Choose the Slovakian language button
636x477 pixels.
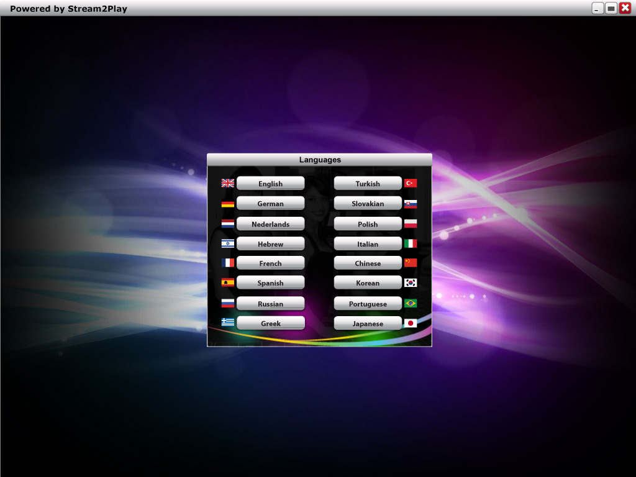click(368, 203)
